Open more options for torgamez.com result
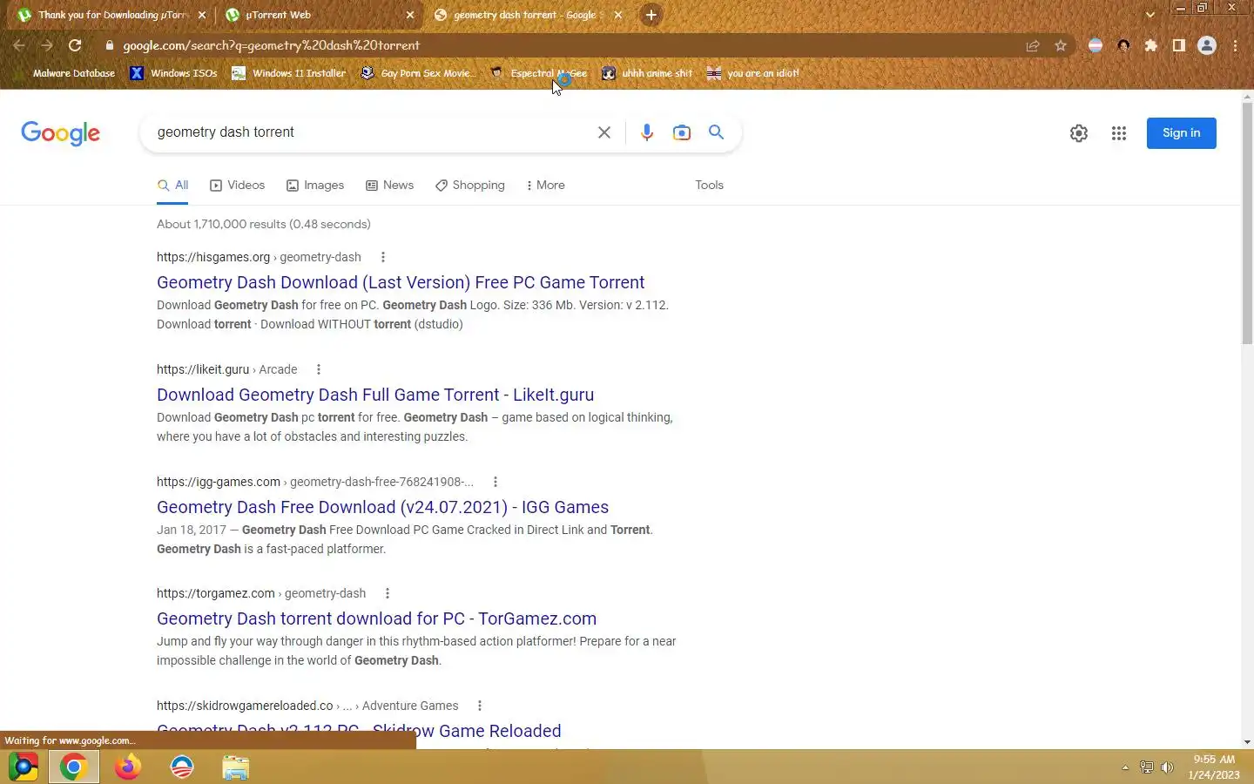This screenshot has height=784, width=1254. pyautogui.click(x=387, y=593)
